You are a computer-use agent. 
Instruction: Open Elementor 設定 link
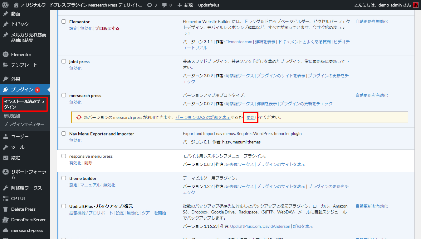73,28
